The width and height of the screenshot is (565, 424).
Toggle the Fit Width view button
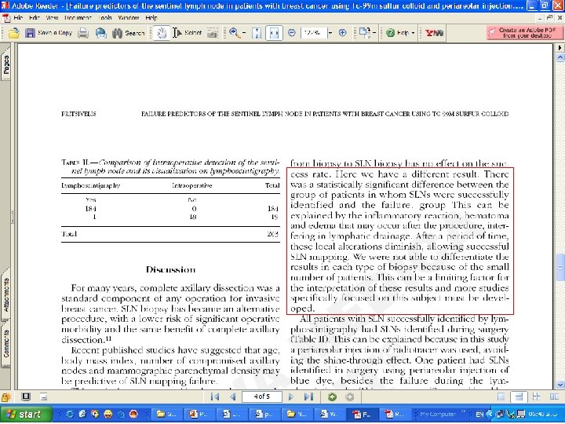click(x=274, y=33)
